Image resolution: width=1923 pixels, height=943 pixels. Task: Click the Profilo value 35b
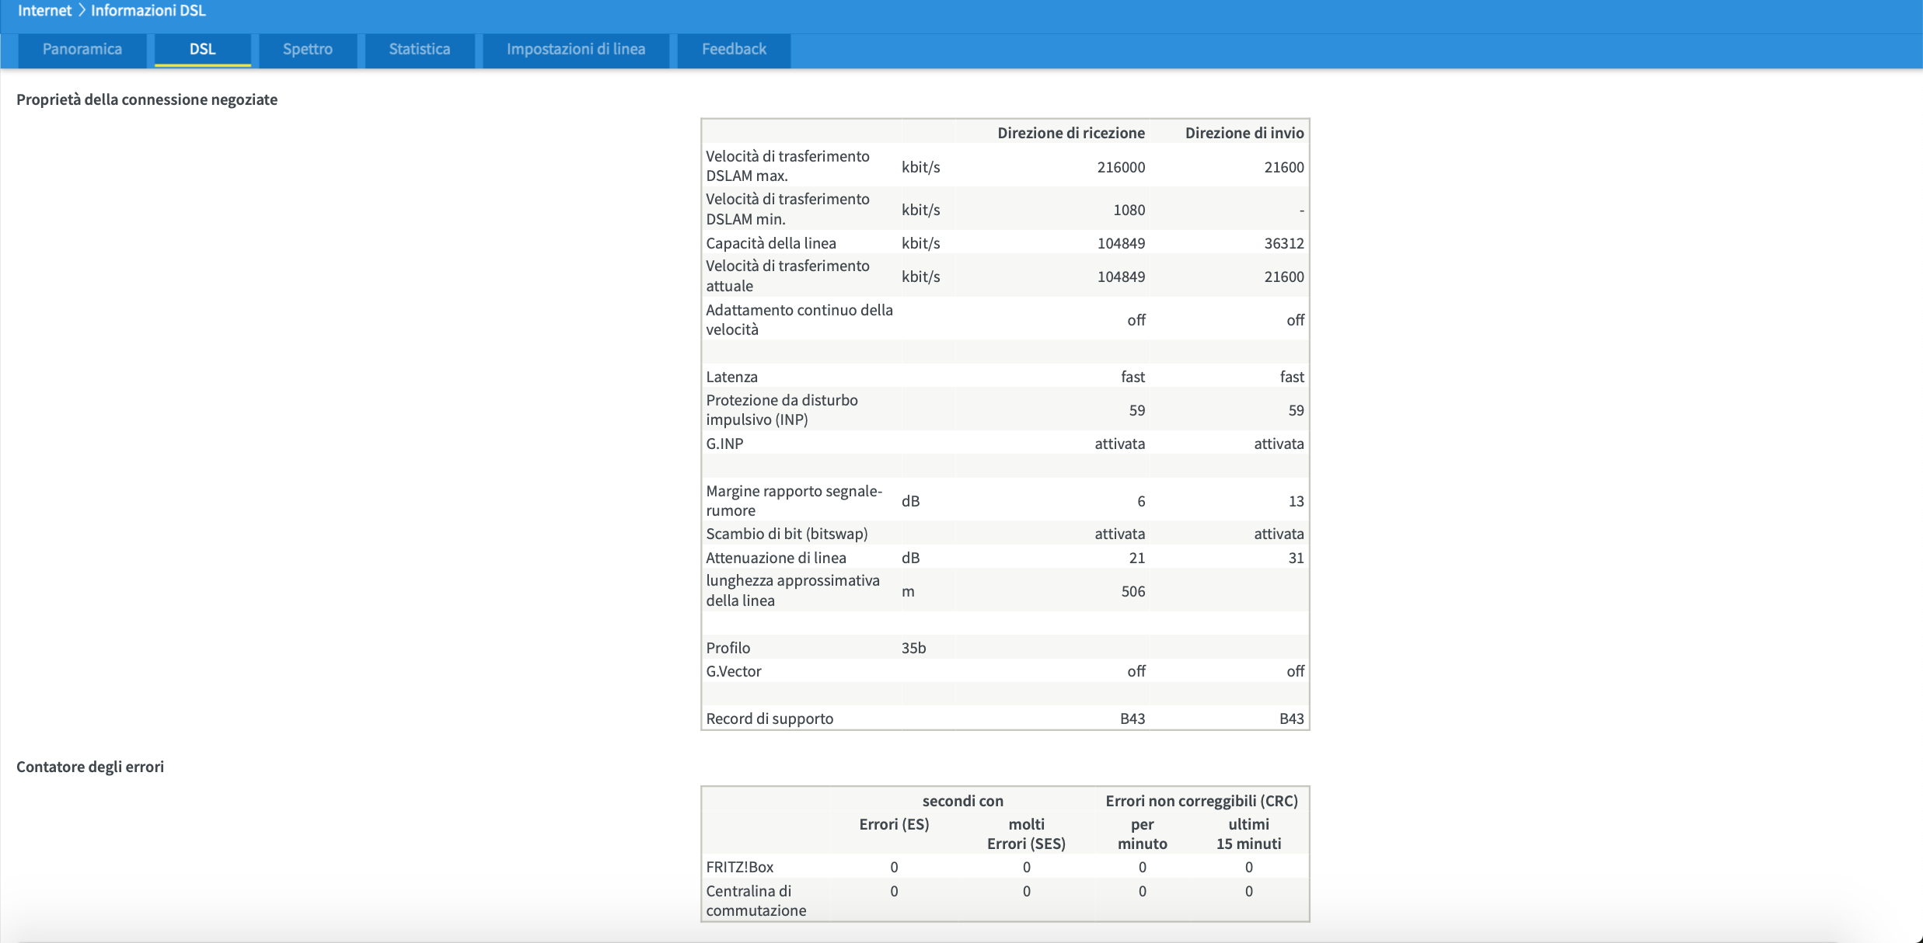click(913, 648)
